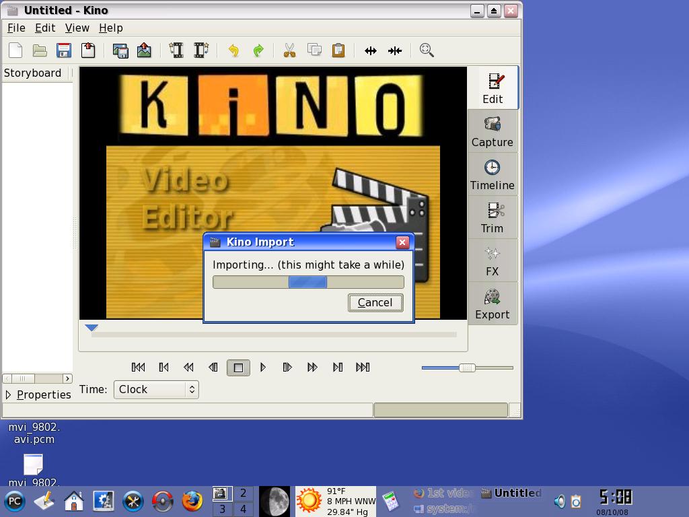This screenshot has width=689, height=517.
Task: Click the Paste clipboard icon
Action: [338, 50]
